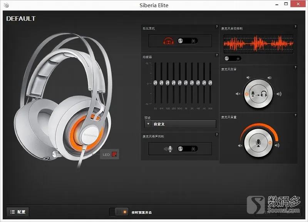Close the Siberia Elite window

298,4
